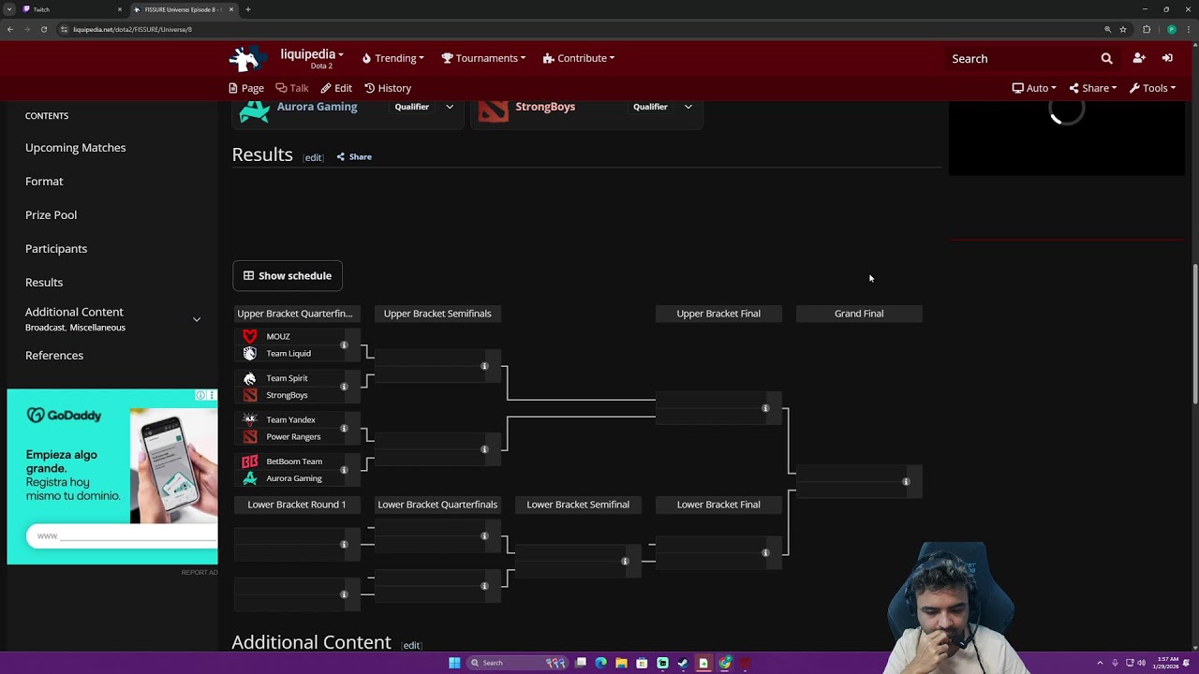
Task: Click Share next to the Results heading
Action: point(354,157)
